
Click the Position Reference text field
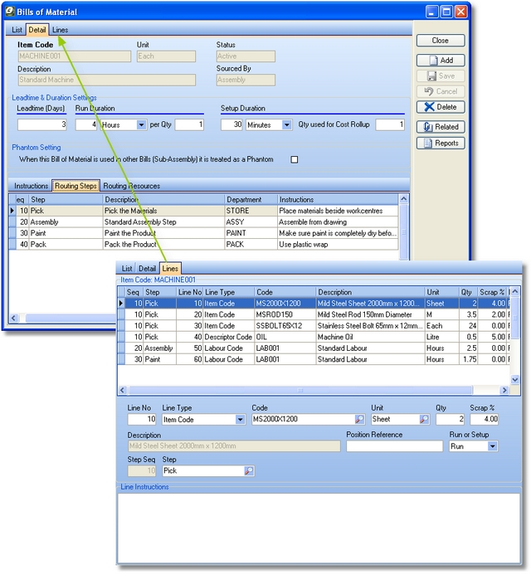coord(394,446)
